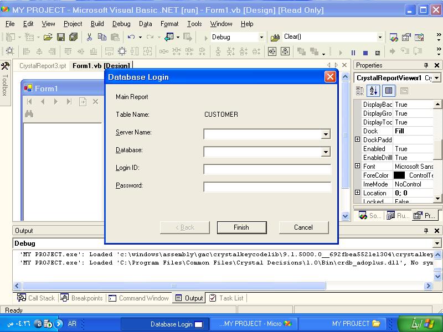The width and height of the screenshot is (443, 332).
Task: Click the Save All toolbar icon
Action: [74, 37]
